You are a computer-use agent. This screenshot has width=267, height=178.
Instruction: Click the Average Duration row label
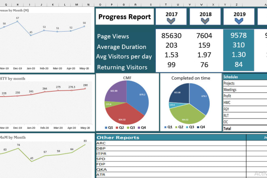click(122, 47)
